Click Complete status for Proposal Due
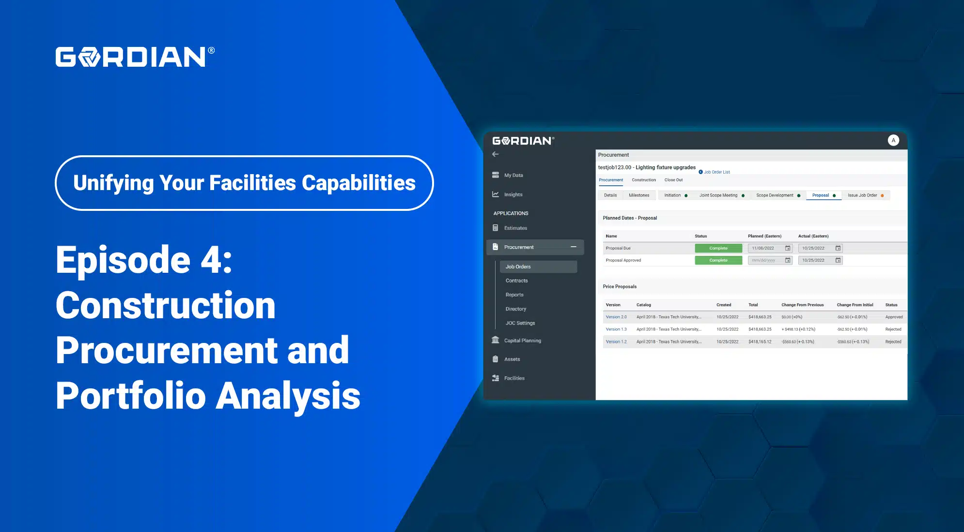This screenshot has height=532, width=964. 718,248
